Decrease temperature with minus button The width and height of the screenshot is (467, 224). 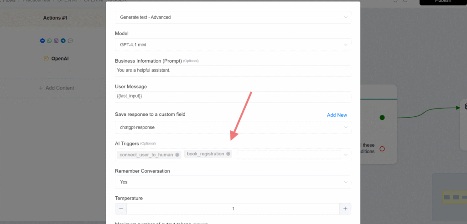121,209
